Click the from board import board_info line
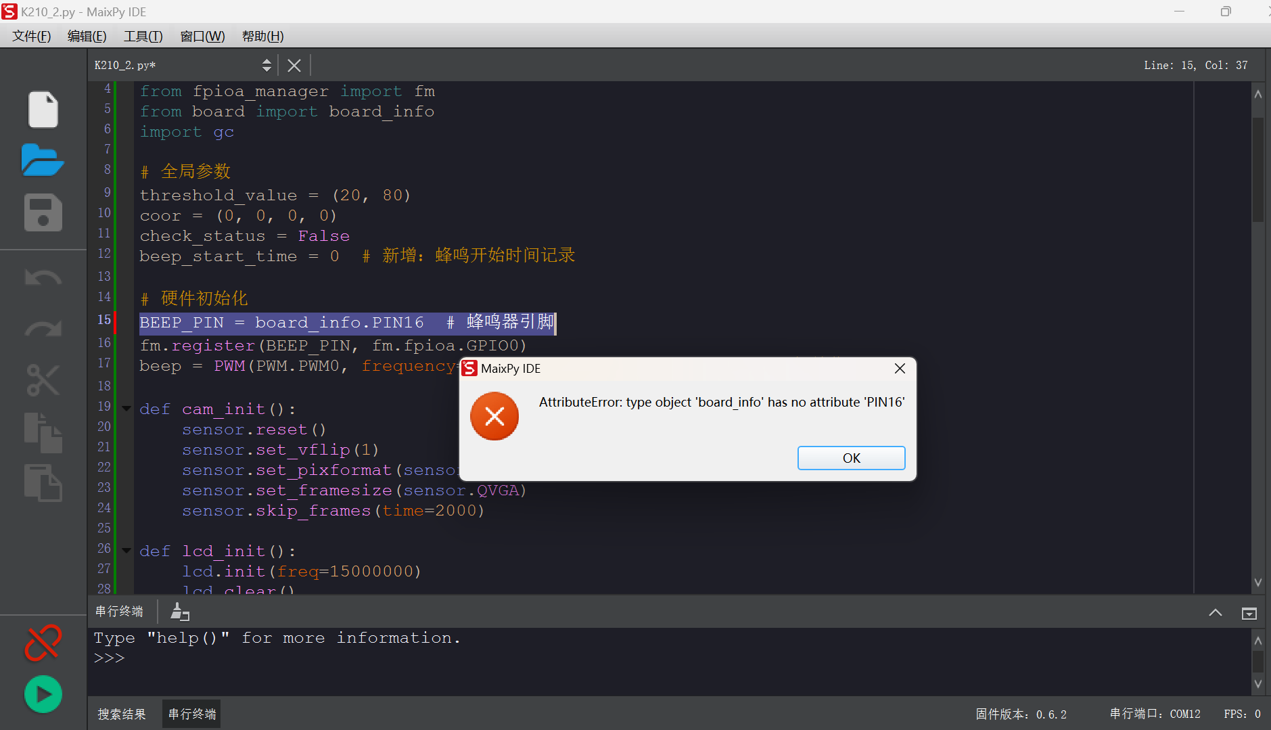Screen dimensions: 1271x730 [x=287, y=112]
